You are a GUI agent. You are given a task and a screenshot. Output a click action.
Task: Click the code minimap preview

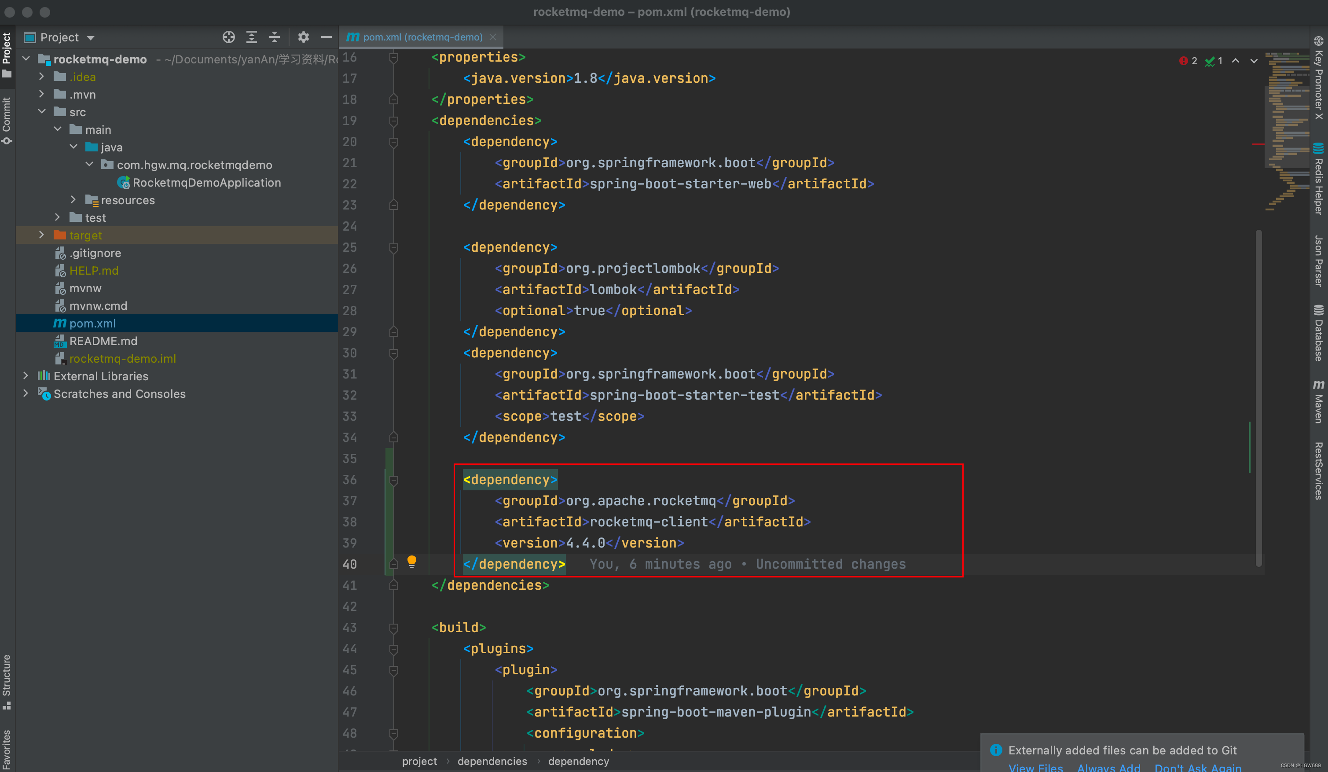pos(1287,131)
